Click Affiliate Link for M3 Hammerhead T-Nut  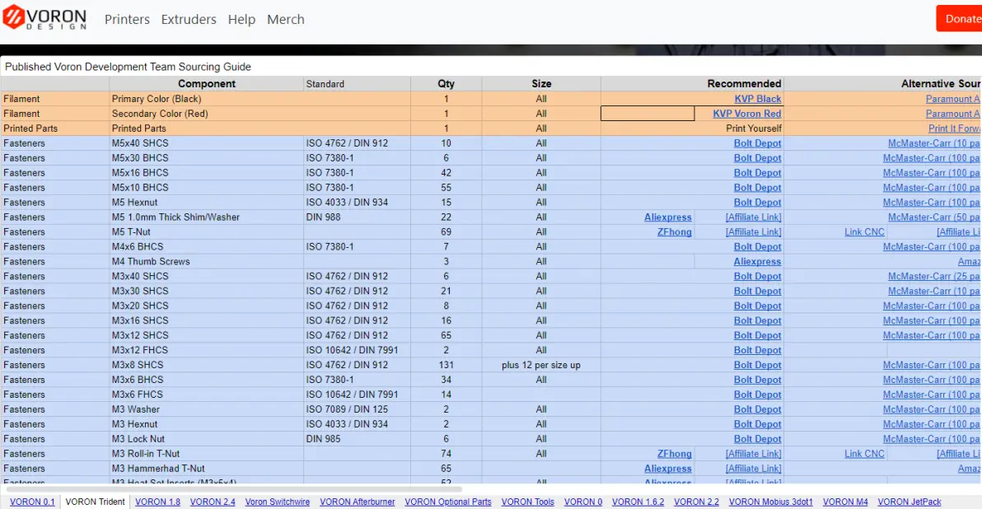[753, 469]
